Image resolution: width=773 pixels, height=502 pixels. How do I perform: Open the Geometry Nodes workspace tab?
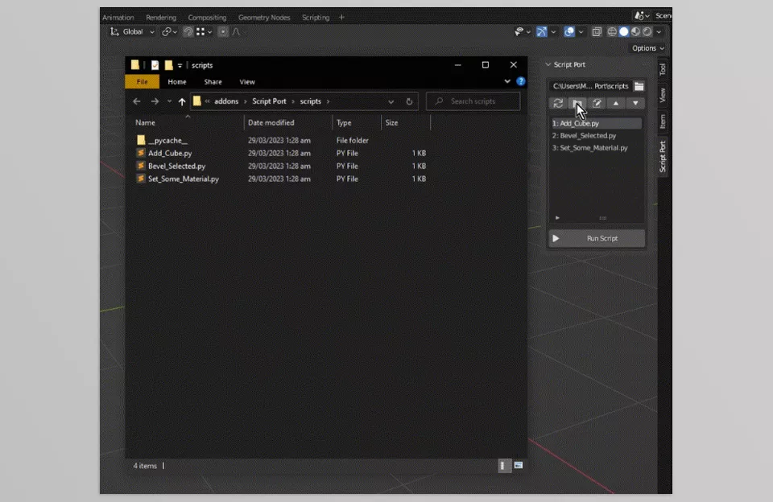tap(264, 17)
